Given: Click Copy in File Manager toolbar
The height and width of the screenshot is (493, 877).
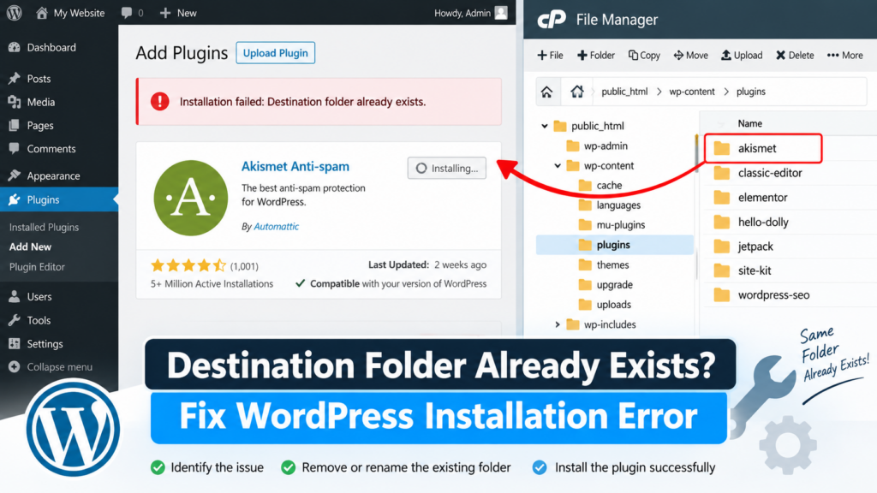Looking at the screenshot, I should pos(644,56).
